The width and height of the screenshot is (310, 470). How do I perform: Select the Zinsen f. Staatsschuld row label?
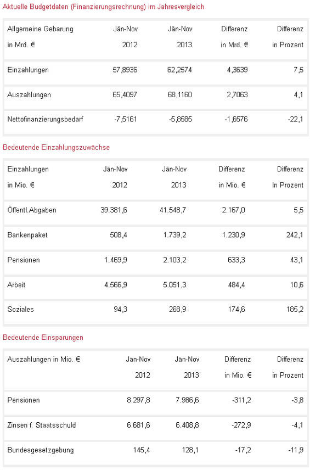point(42,425)
